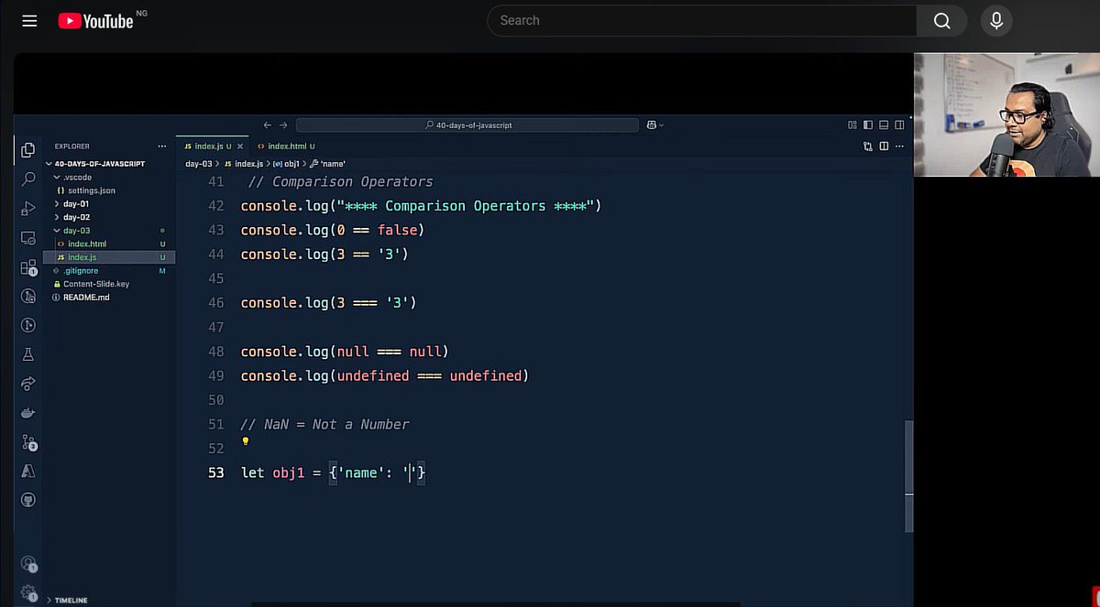Place cursor on 'null === null' line

pos(345,352)
